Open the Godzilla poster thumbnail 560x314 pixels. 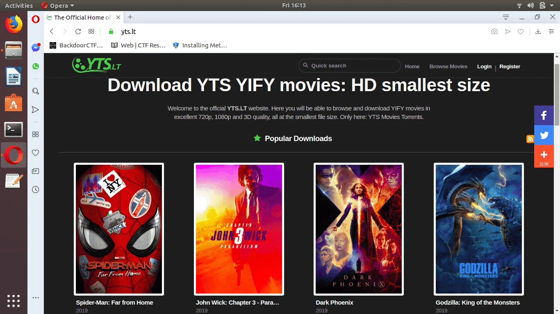(479, 229)
